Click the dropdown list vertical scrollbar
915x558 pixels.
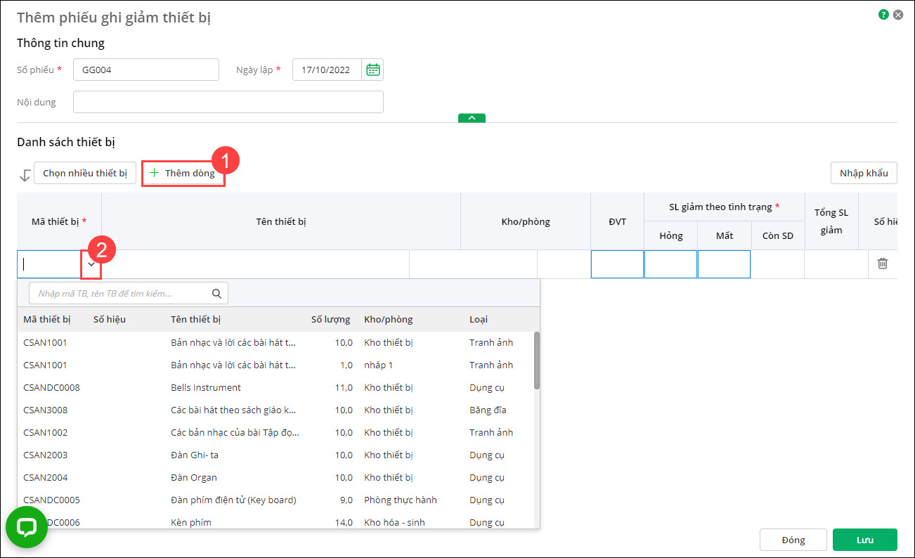[537, 360]
